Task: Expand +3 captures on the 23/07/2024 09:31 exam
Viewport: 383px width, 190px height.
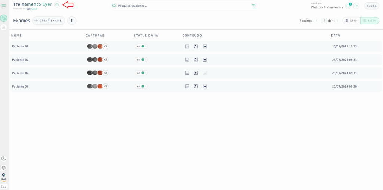Action: 105,73
